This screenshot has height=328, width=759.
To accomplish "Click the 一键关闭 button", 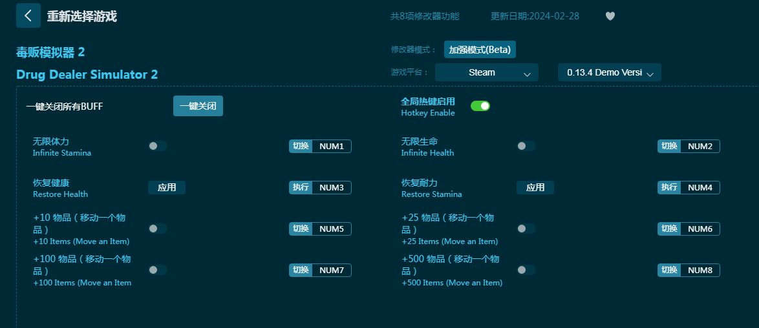I will tap(198, 106).
